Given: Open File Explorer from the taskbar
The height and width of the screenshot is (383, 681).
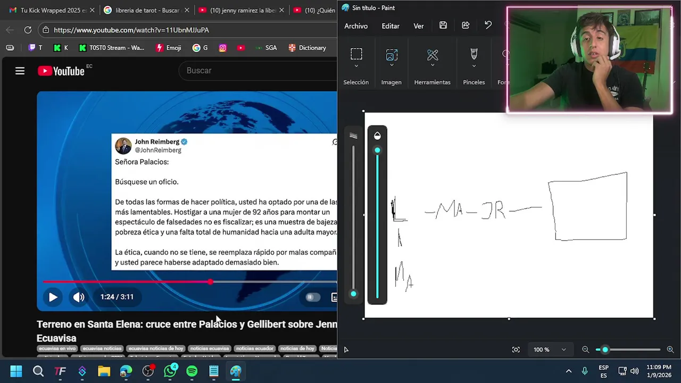Looking at the screenshot, I should tap(104, 371).
